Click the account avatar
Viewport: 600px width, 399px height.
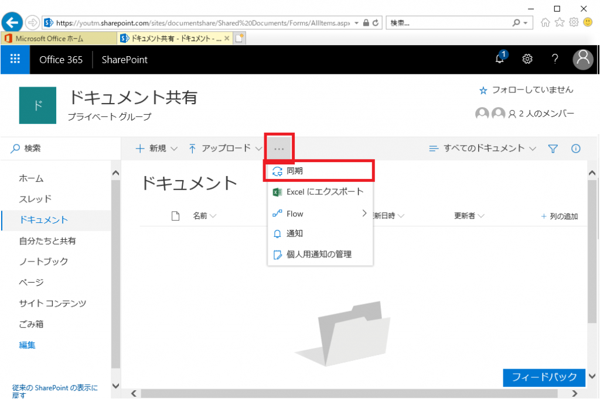point(582,59)
